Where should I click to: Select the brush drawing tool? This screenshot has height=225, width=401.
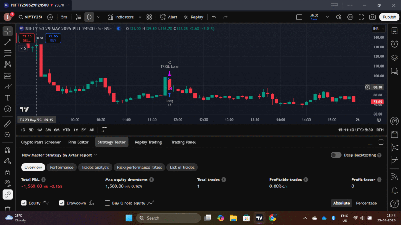[x=8, y=87]
